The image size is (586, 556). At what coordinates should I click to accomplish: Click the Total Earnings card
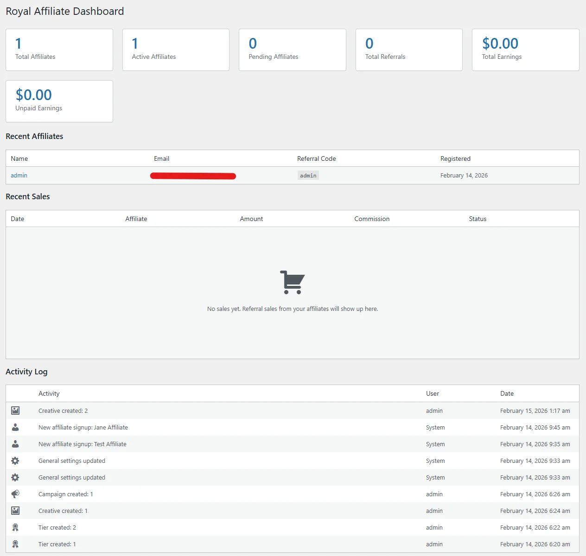click(525, 50)
